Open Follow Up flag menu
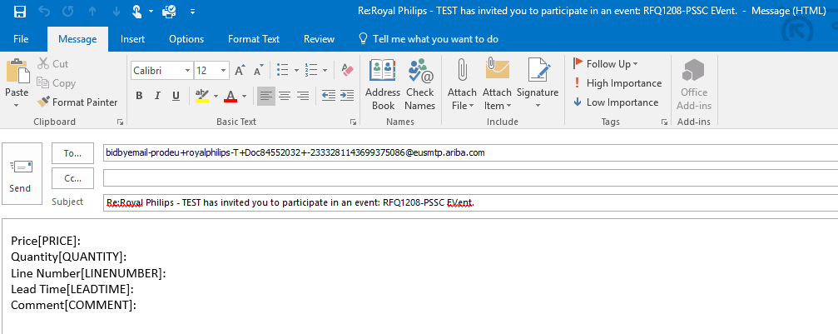838x334 pixels. coord(605,63)
